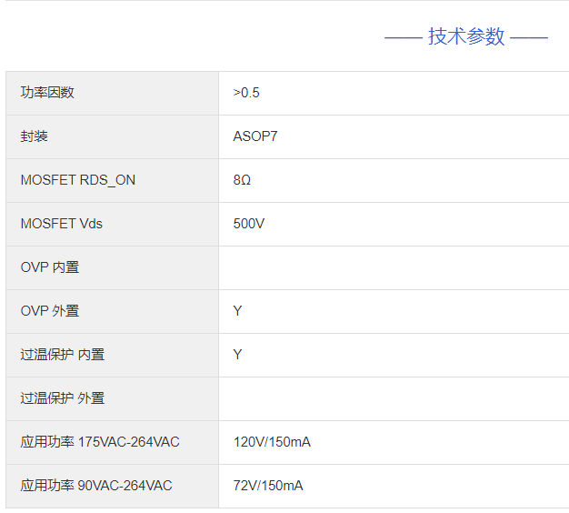Select the 封装 row label
Viewport: 569px width, 513px height.
(35, 136)
